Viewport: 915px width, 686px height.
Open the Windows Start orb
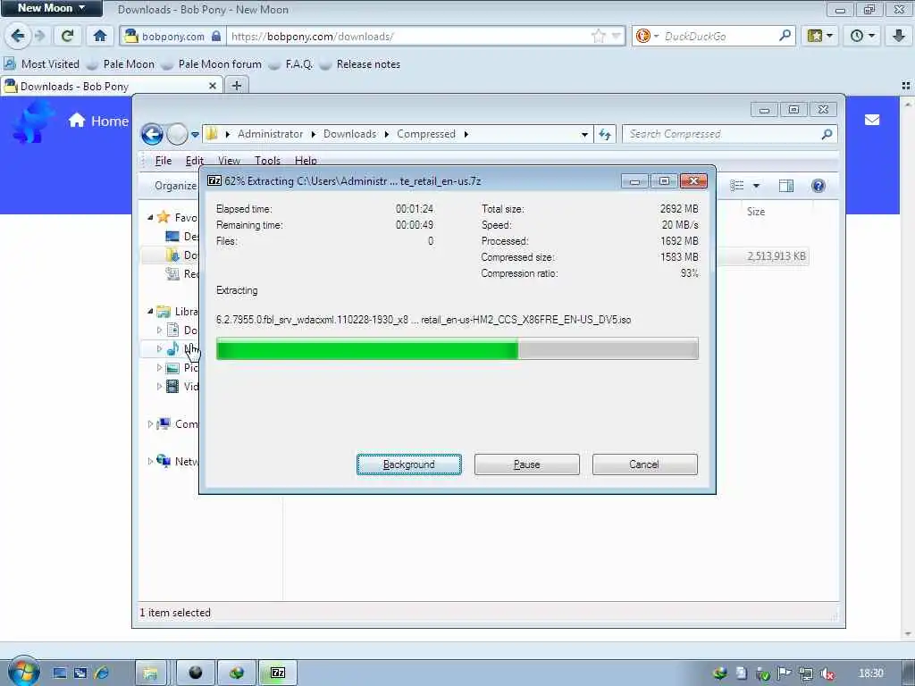pyautogui.click(x=22, y=672)
